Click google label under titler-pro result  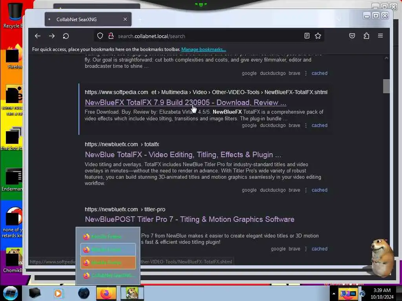pyautogui.click(x=278, y=249)
